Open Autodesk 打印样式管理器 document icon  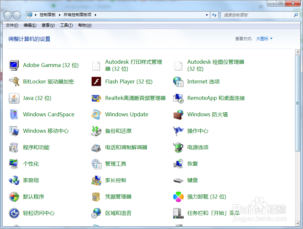tap(96, 66)
